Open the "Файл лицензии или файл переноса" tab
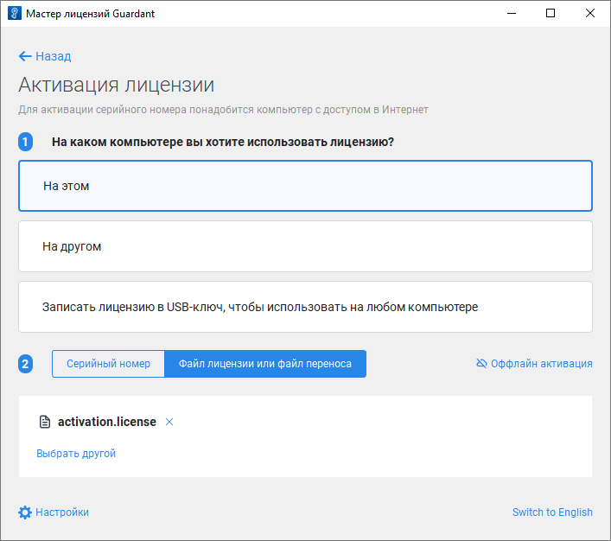The height and width of the screenshot is (541, 611). [265, 364]
